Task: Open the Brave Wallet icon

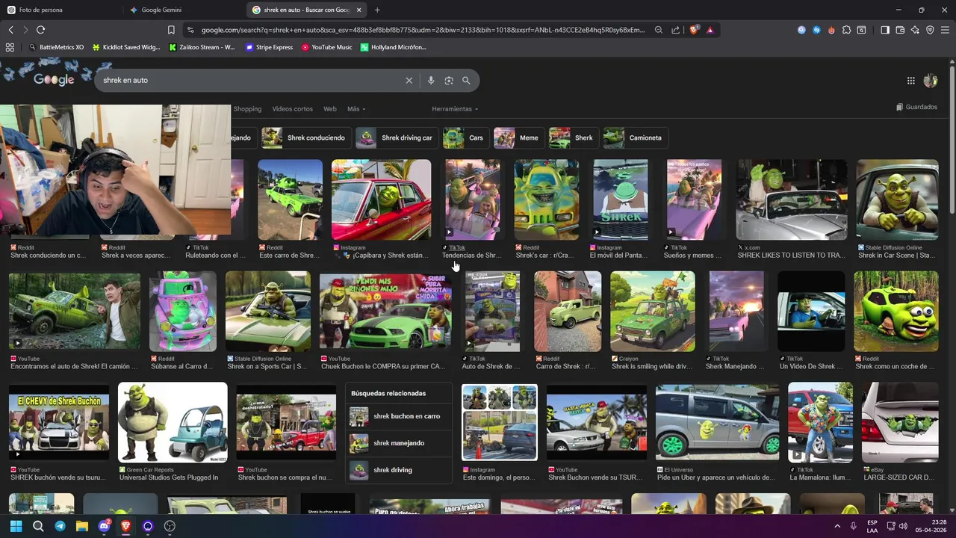Action: (x=900, y=30)
